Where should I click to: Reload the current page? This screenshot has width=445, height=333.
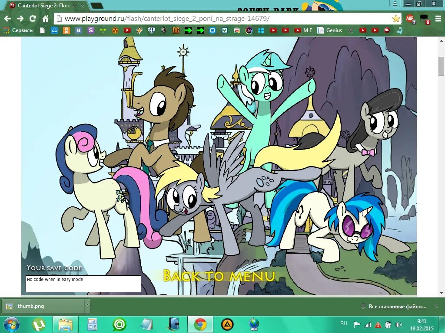tap(33, 19)
